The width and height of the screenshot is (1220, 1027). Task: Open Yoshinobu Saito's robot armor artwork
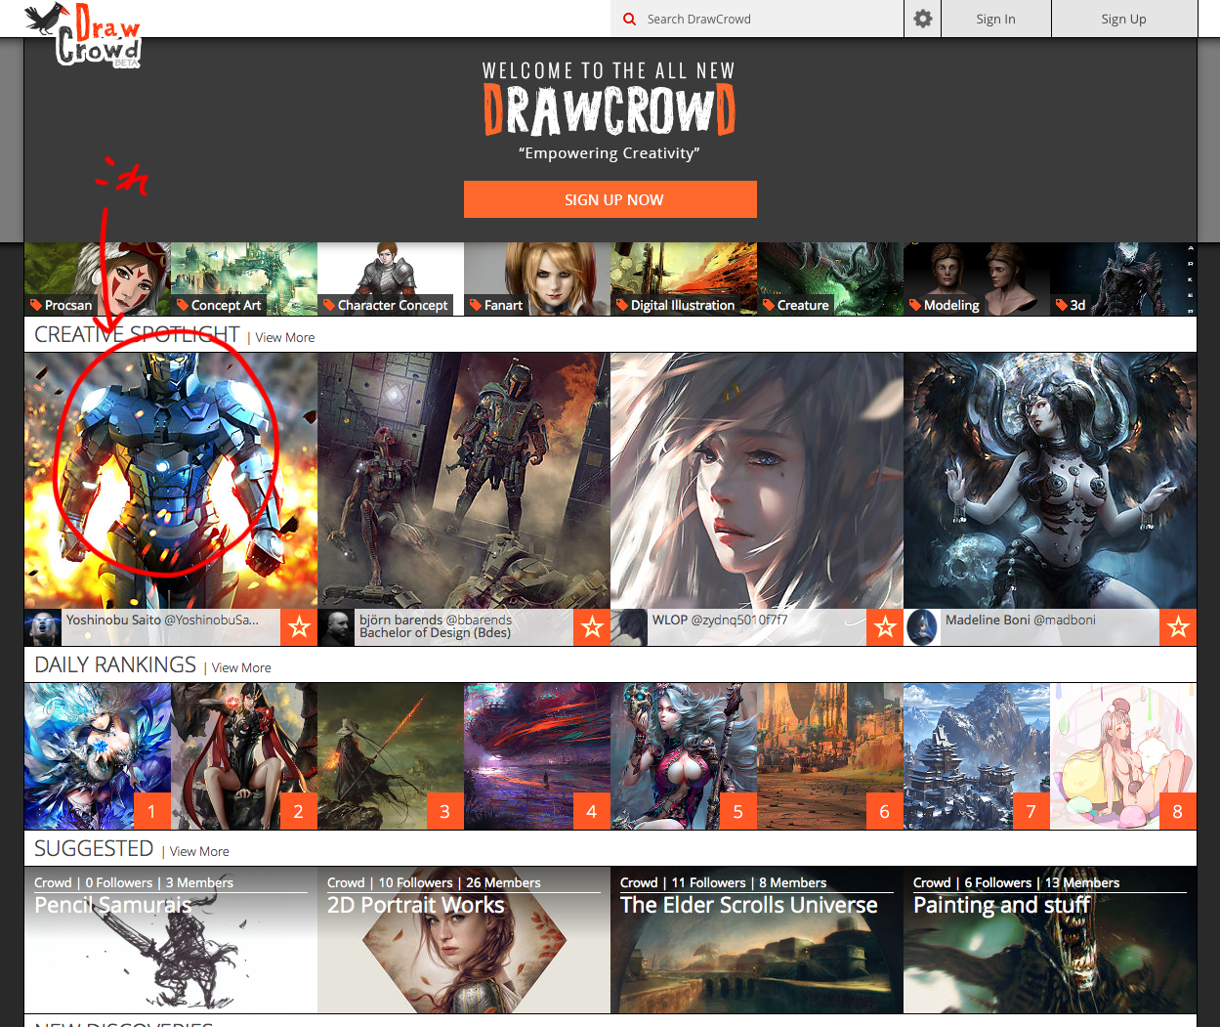171,481
